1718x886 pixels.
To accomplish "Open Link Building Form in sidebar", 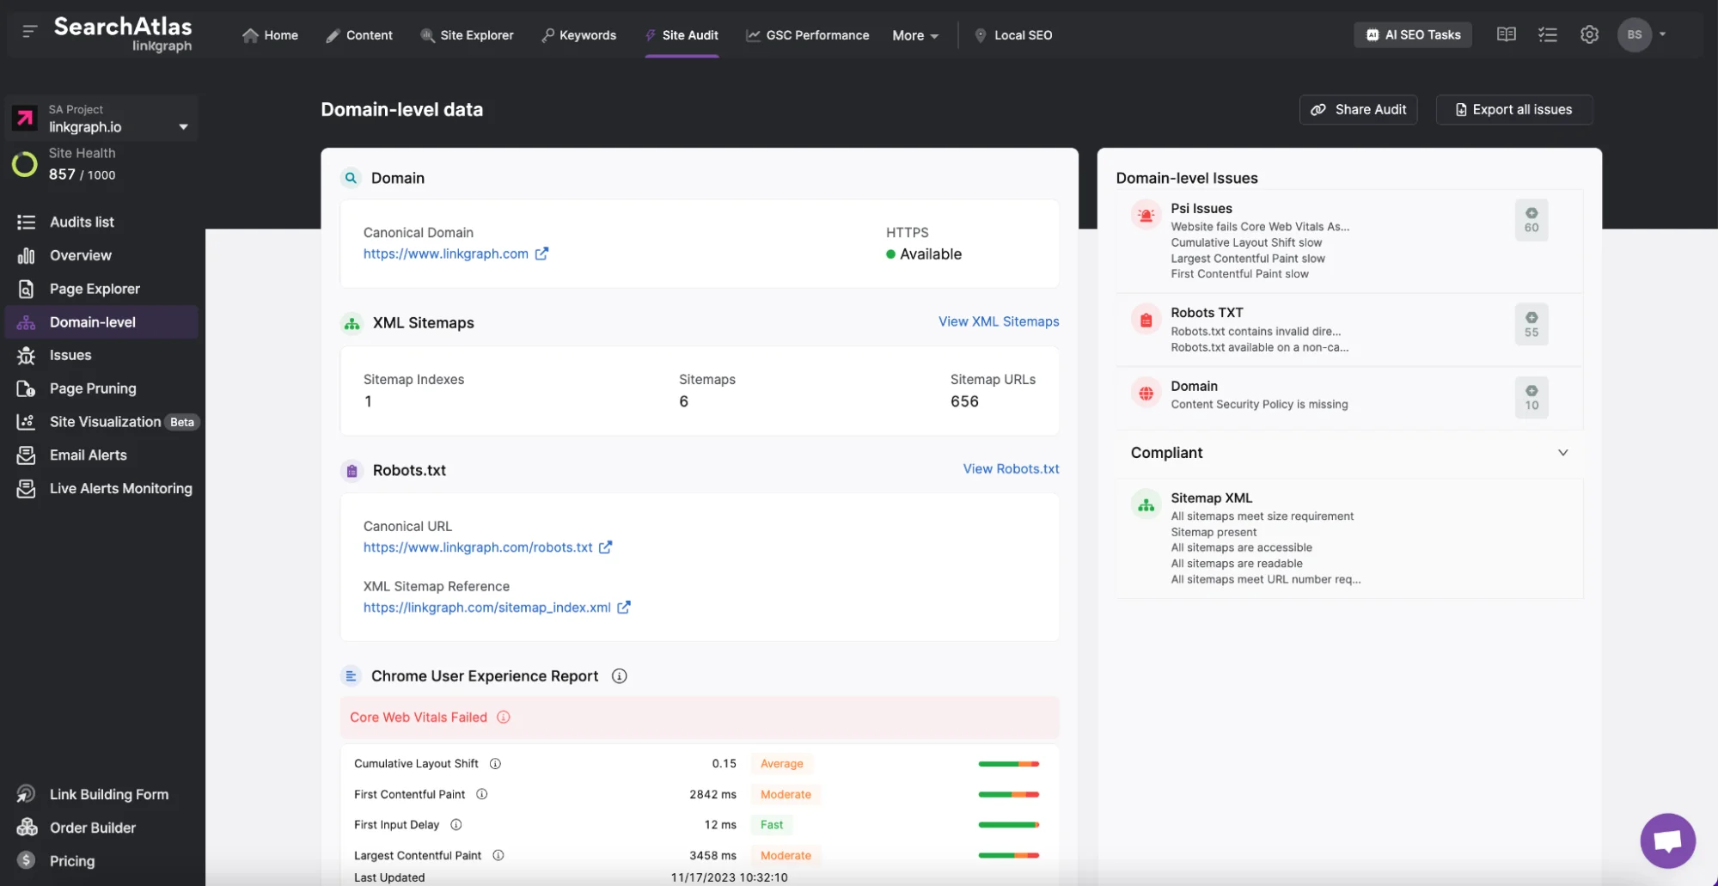I will coord(101,794).
